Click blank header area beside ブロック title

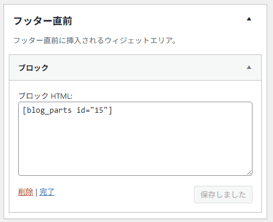tap(146, 68)
